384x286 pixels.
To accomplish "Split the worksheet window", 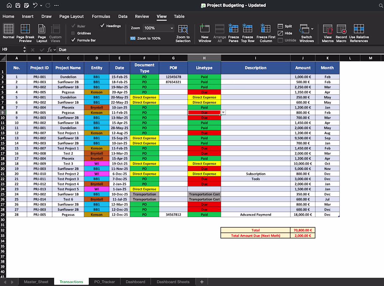I will point(285,26).
